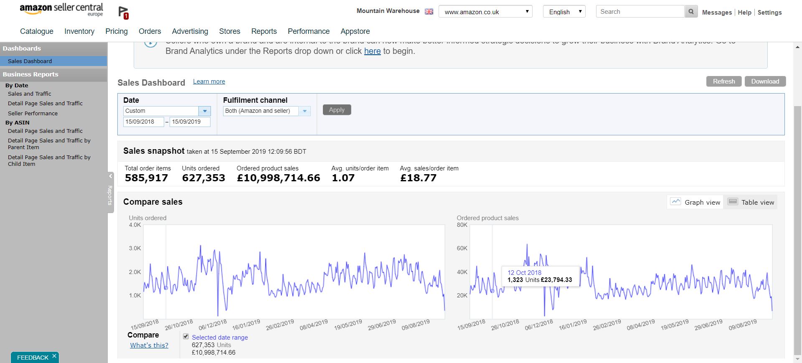Open the What's this? link

point(149,345)
